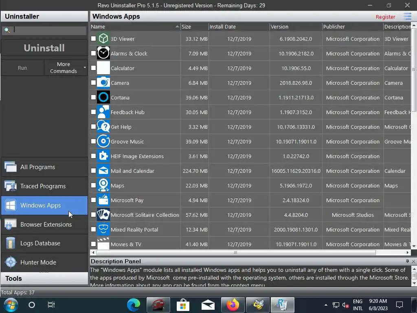The image size is (417, 313).
Task: Click the horizontal scrollbar right arrow
Action: (407, 252)
